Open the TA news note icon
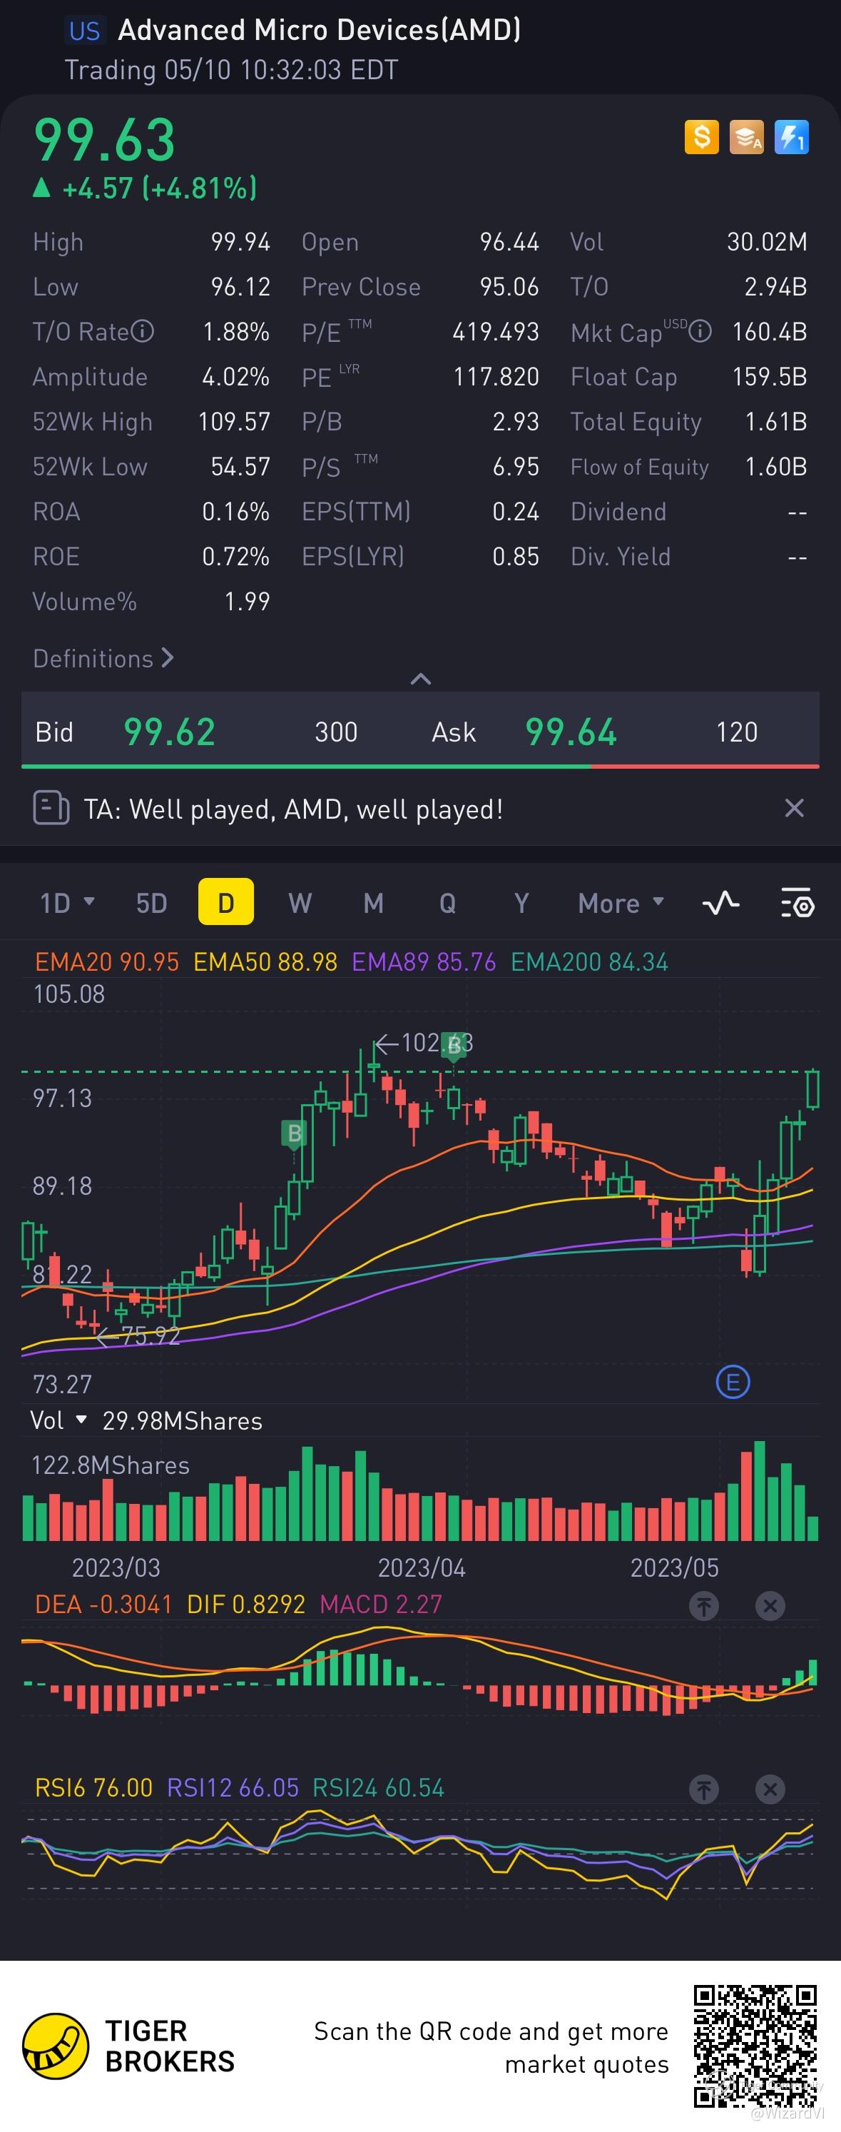This screenshot has width=841, height=2132. (51, 808)
